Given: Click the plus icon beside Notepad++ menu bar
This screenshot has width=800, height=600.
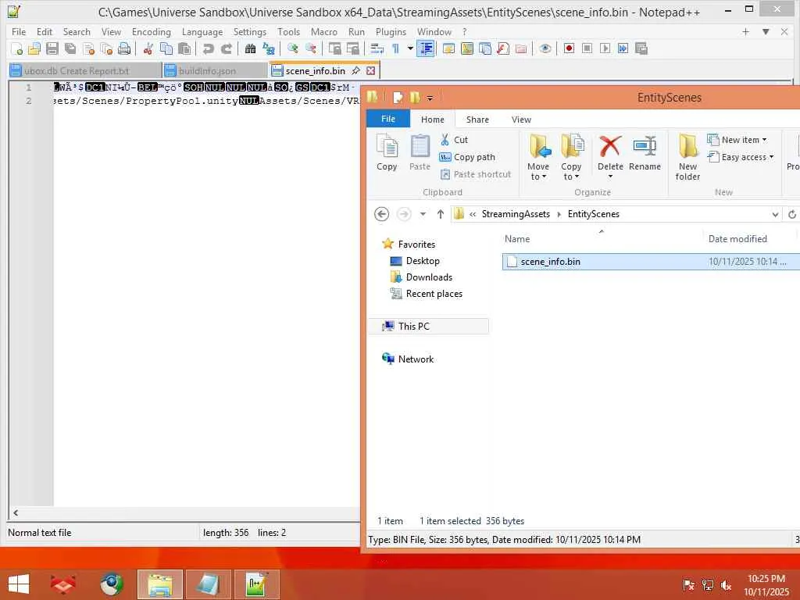Looking at the screenshot, I should click(x=745, y=31).
